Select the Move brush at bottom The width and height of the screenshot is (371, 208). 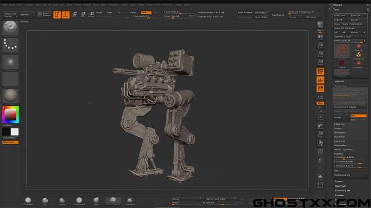click(x=96, y=201)
